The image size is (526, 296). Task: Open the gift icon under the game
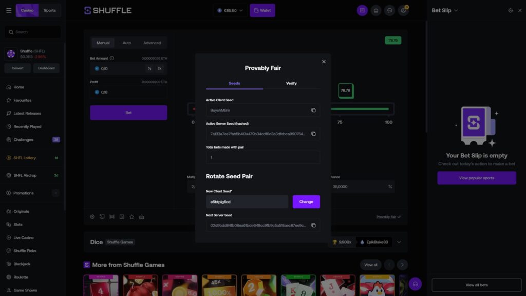pos(142,217)
